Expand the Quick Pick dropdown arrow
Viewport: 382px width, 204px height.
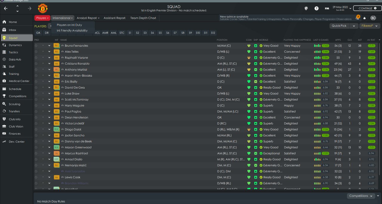(x=354, y=26)
